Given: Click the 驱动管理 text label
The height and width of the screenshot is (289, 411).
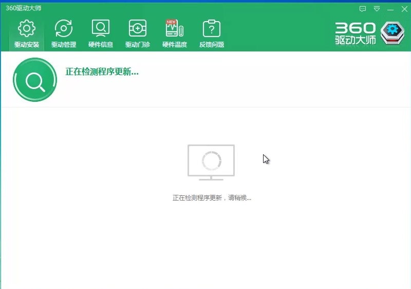Looking at the screenshot, I should click(64, 45).
